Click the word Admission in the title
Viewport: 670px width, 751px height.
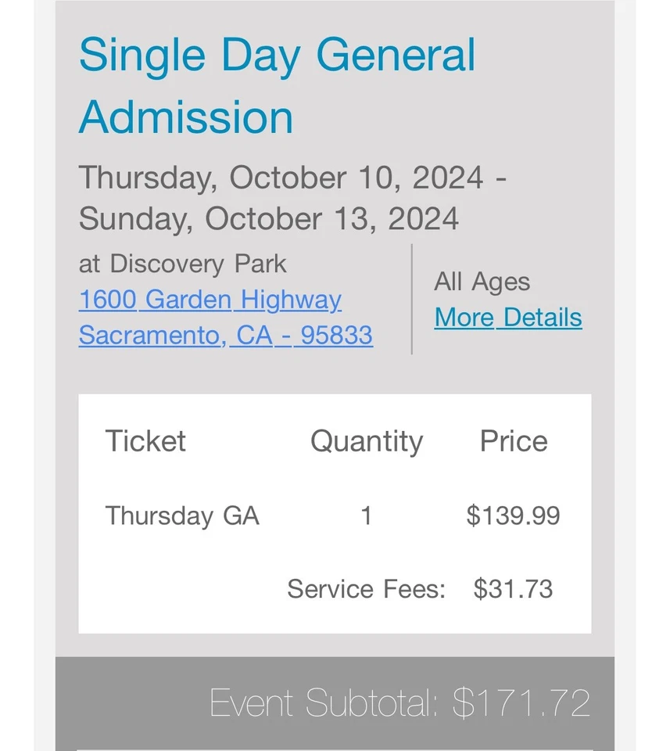186,117
